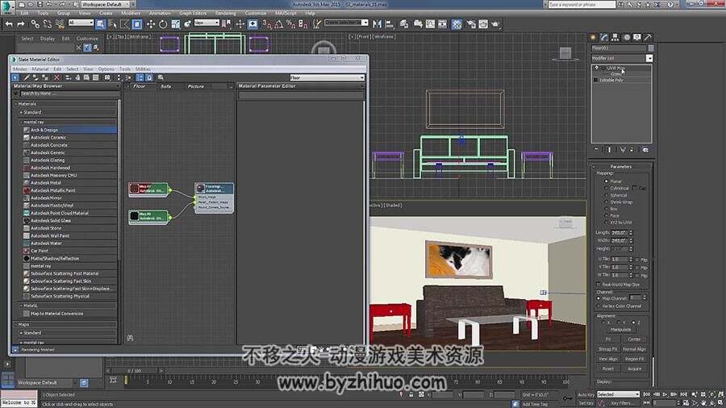Click the Pick Material eyedropper in Slate editor
This screenshot has width=726, height=408.
[27, 77]
